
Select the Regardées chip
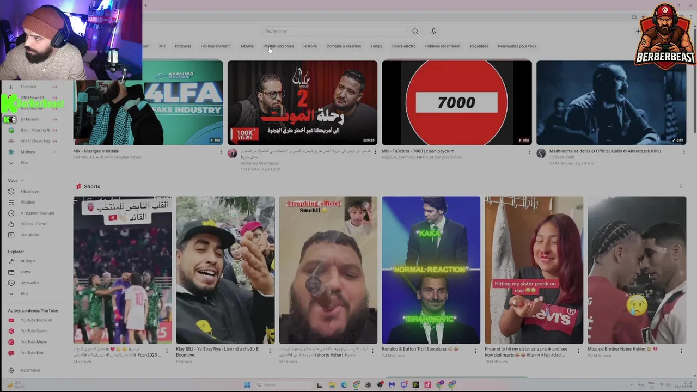[x=479, y=46]
